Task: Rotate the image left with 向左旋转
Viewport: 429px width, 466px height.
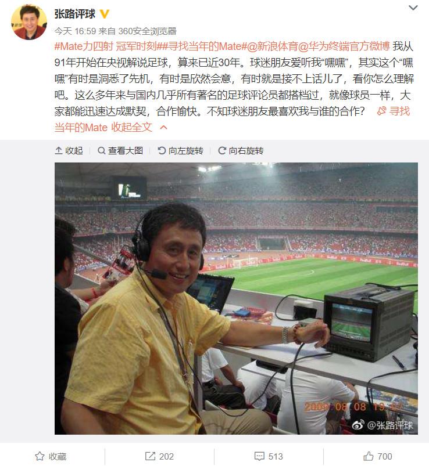Action: click(x=180, y=151)
